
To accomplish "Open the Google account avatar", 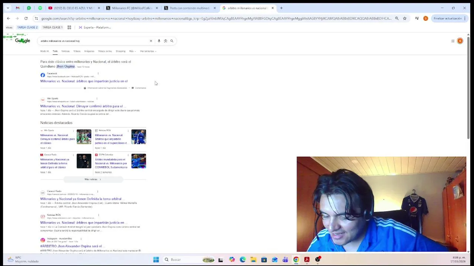I will [460, 41].
